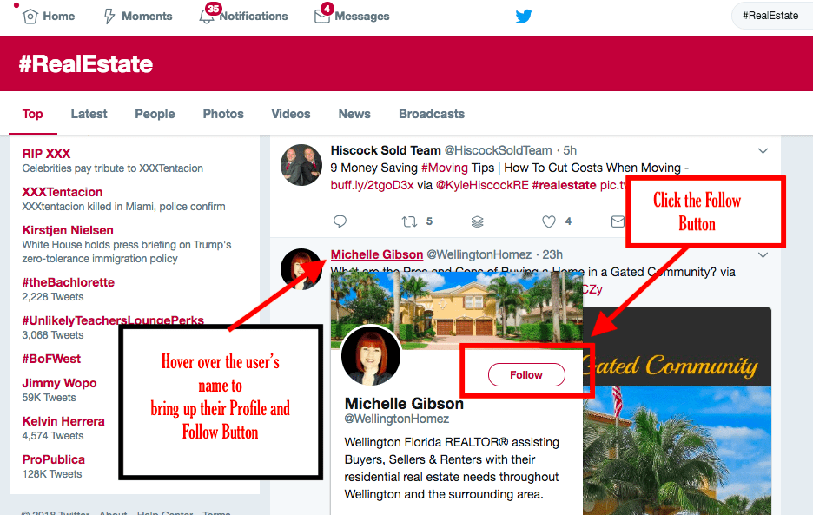Click Michelle Gibson name in hover card
Viewport: 813px width, 515px height.
pyautogui.click(x=404, y=404)
